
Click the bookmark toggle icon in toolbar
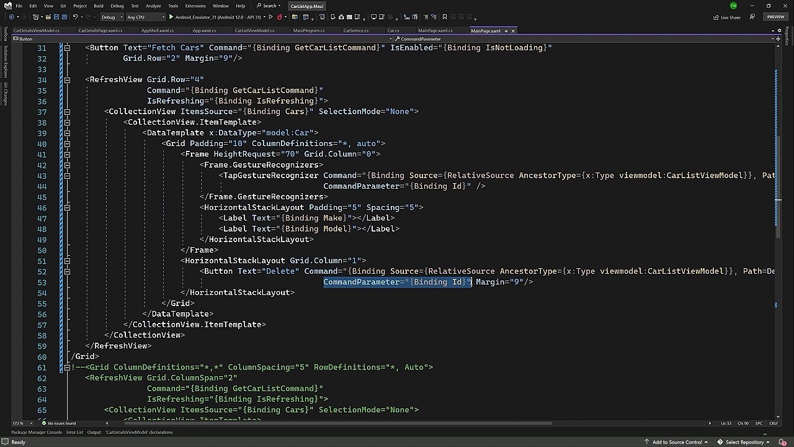444,17
